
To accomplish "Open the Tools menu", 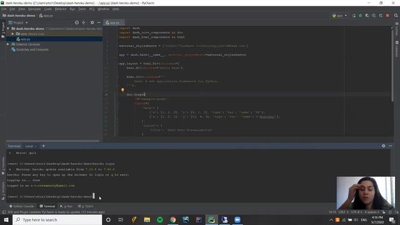I will [x=82, y=9].
